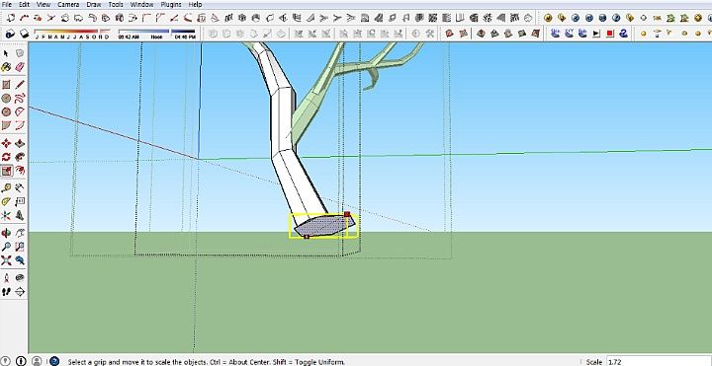Open the Edit menu
Viewport: 712px width, 366px height.
24,5
